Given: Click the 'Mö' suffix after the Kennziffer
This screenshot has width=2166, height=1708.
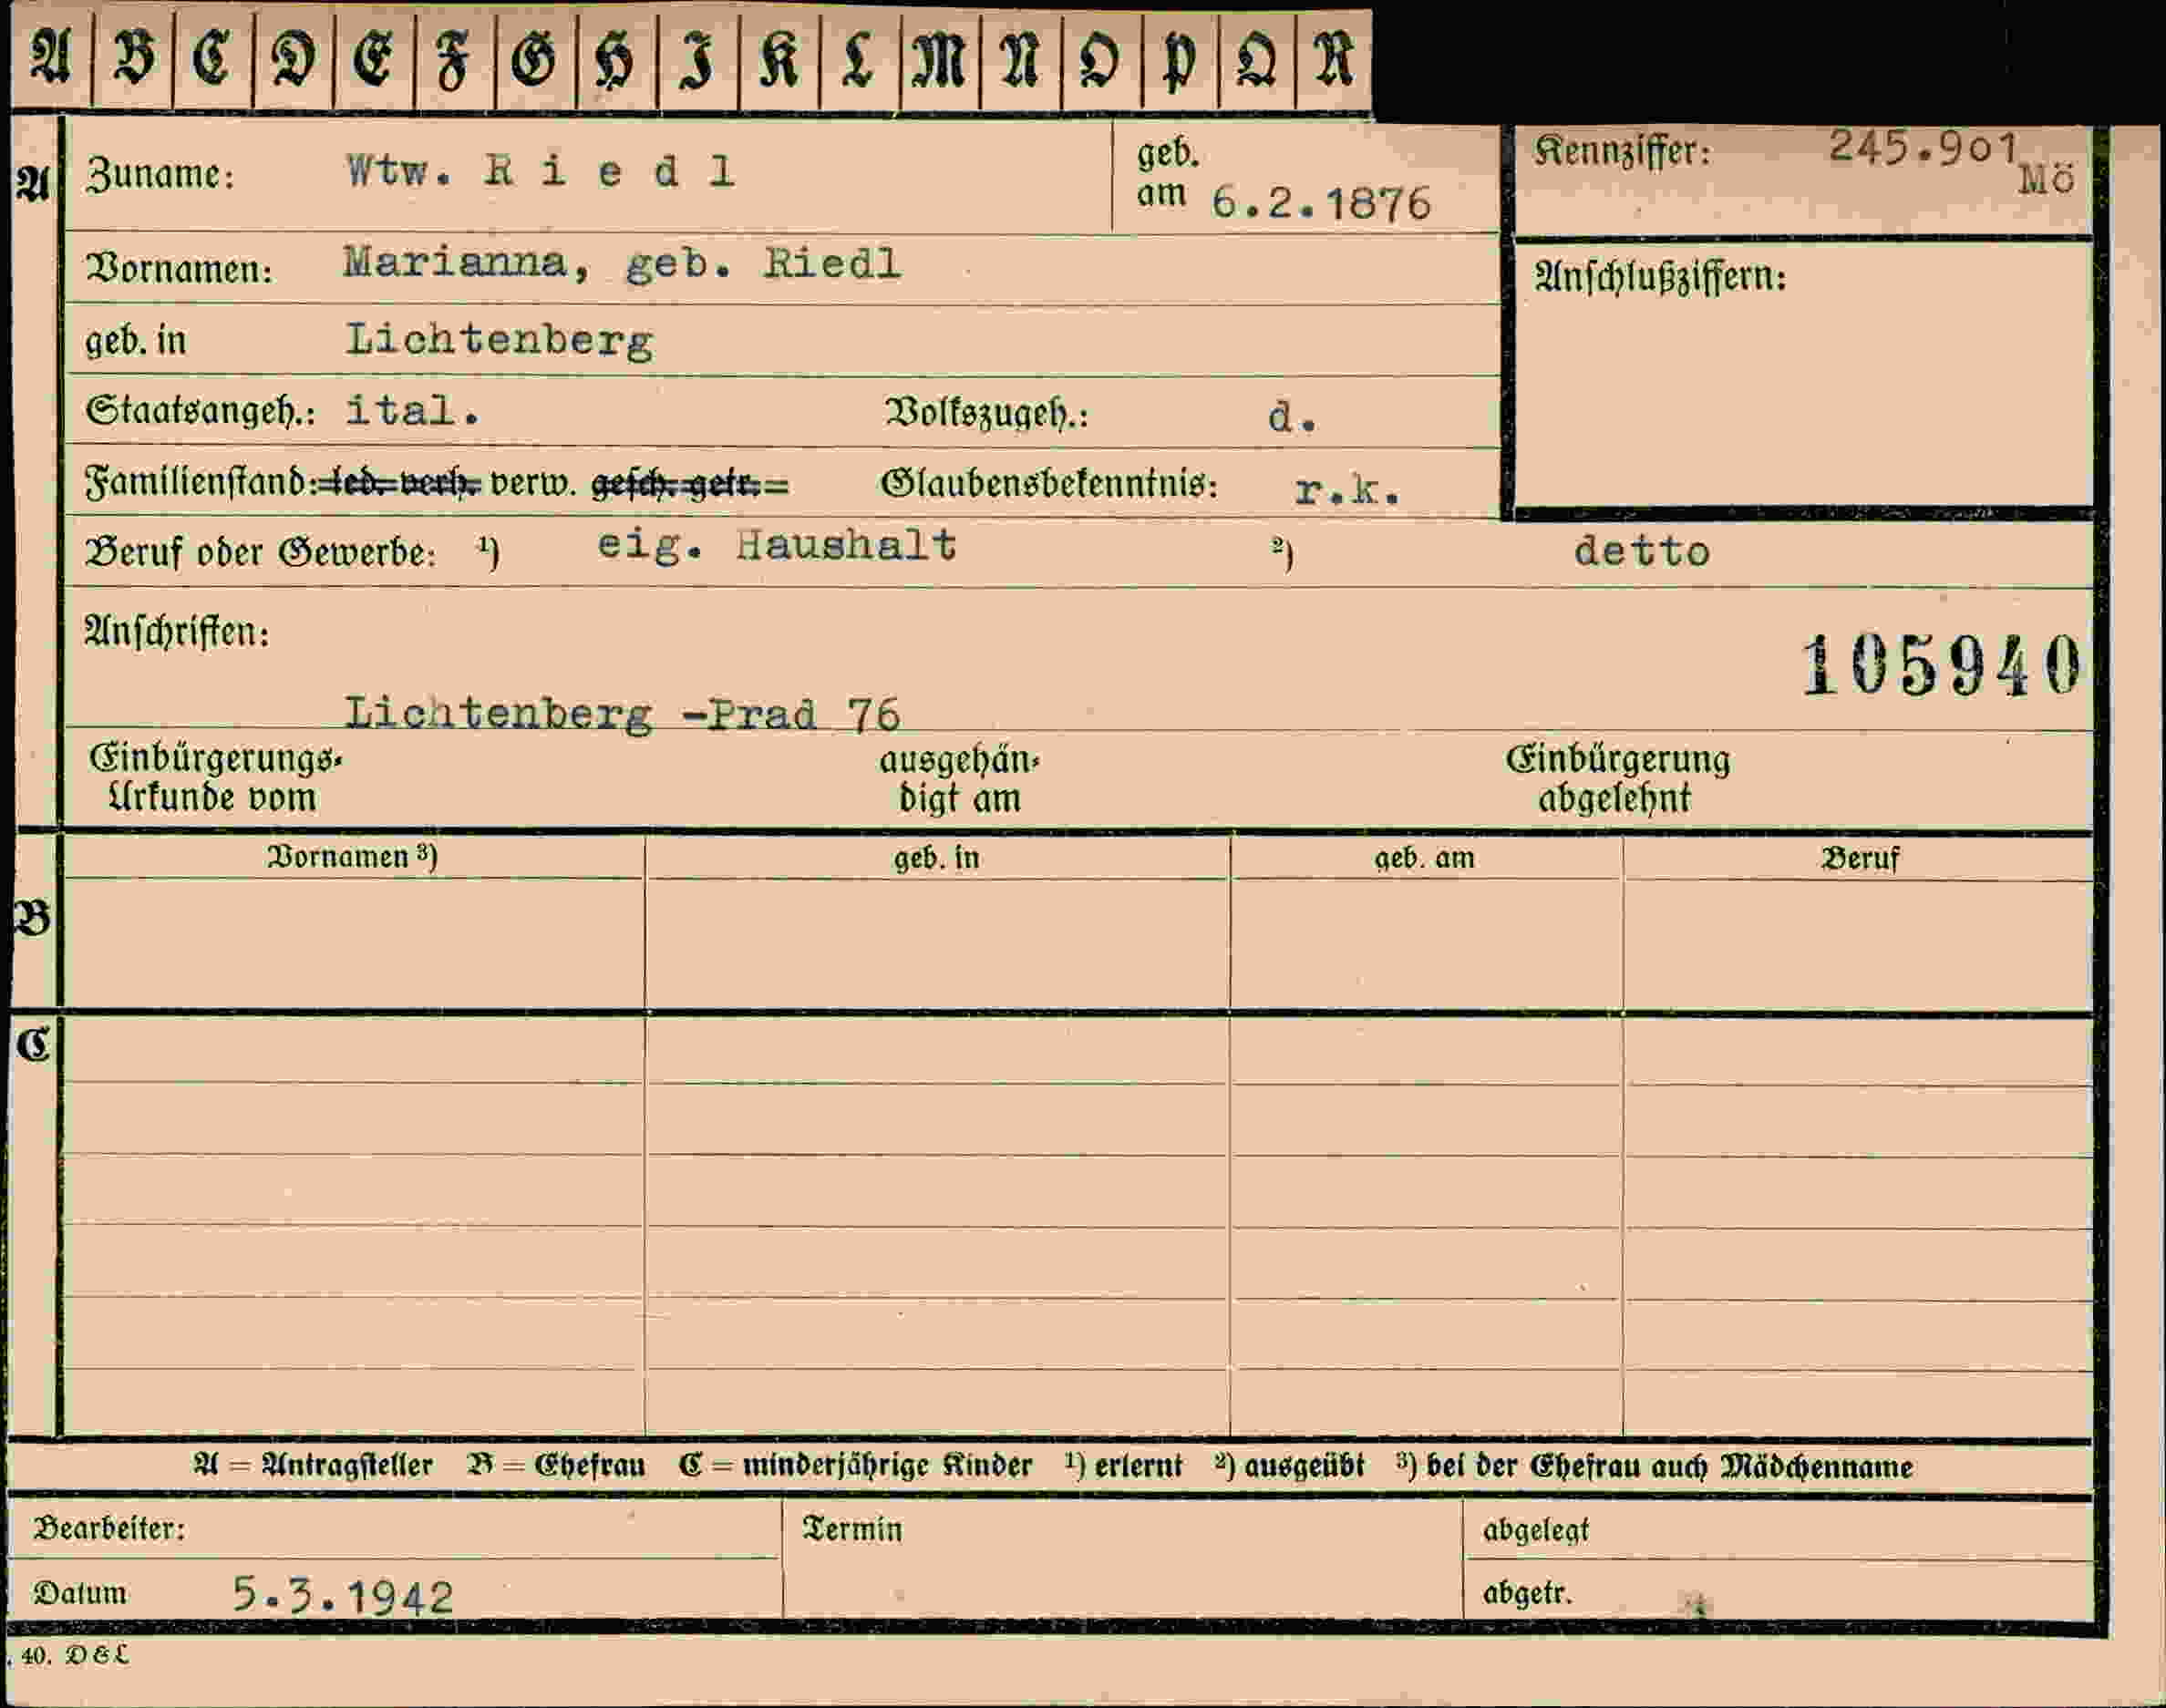Looking at the screenshot, I should 2047,180.
